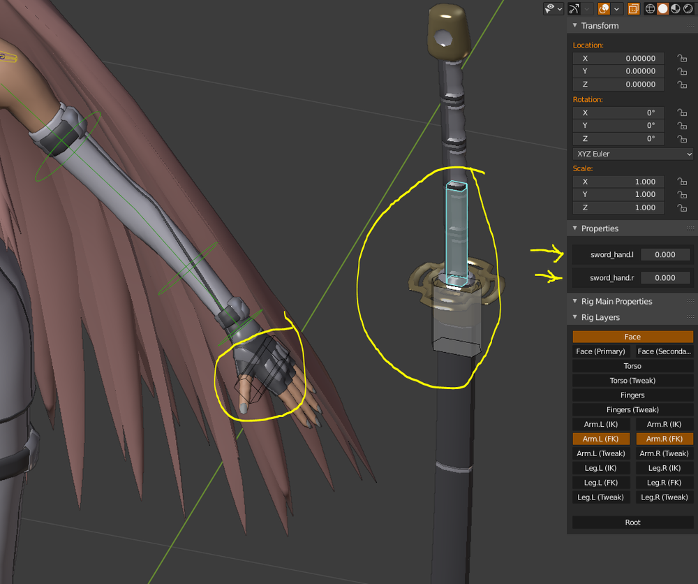This screenshot has width=698, height=584.
Task: Click sword_hand.r slider value
Action: 665,277
